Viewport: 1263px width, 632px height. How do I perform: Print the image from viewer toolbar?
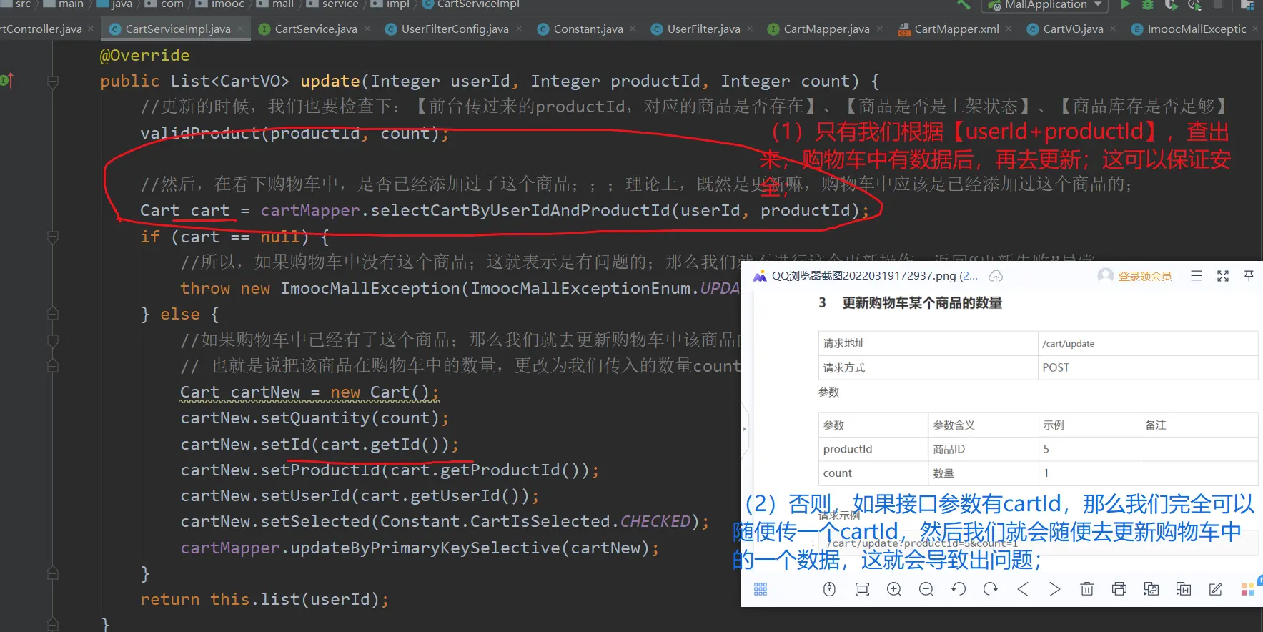tap(1119, 589)
